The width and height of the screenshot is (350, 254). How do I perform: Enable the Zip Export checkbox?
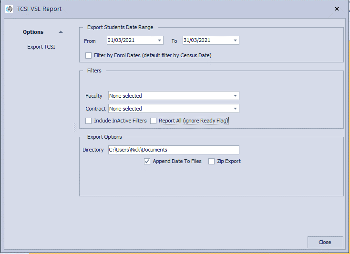point(212,162)
